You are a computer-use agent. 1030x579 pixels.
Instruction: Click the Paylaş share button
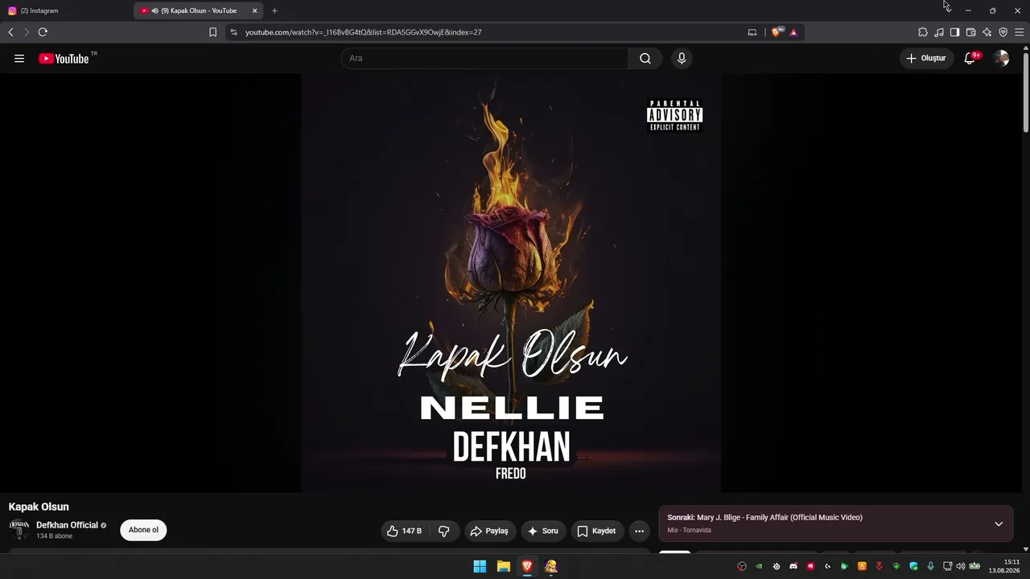(x=489, y=531)
